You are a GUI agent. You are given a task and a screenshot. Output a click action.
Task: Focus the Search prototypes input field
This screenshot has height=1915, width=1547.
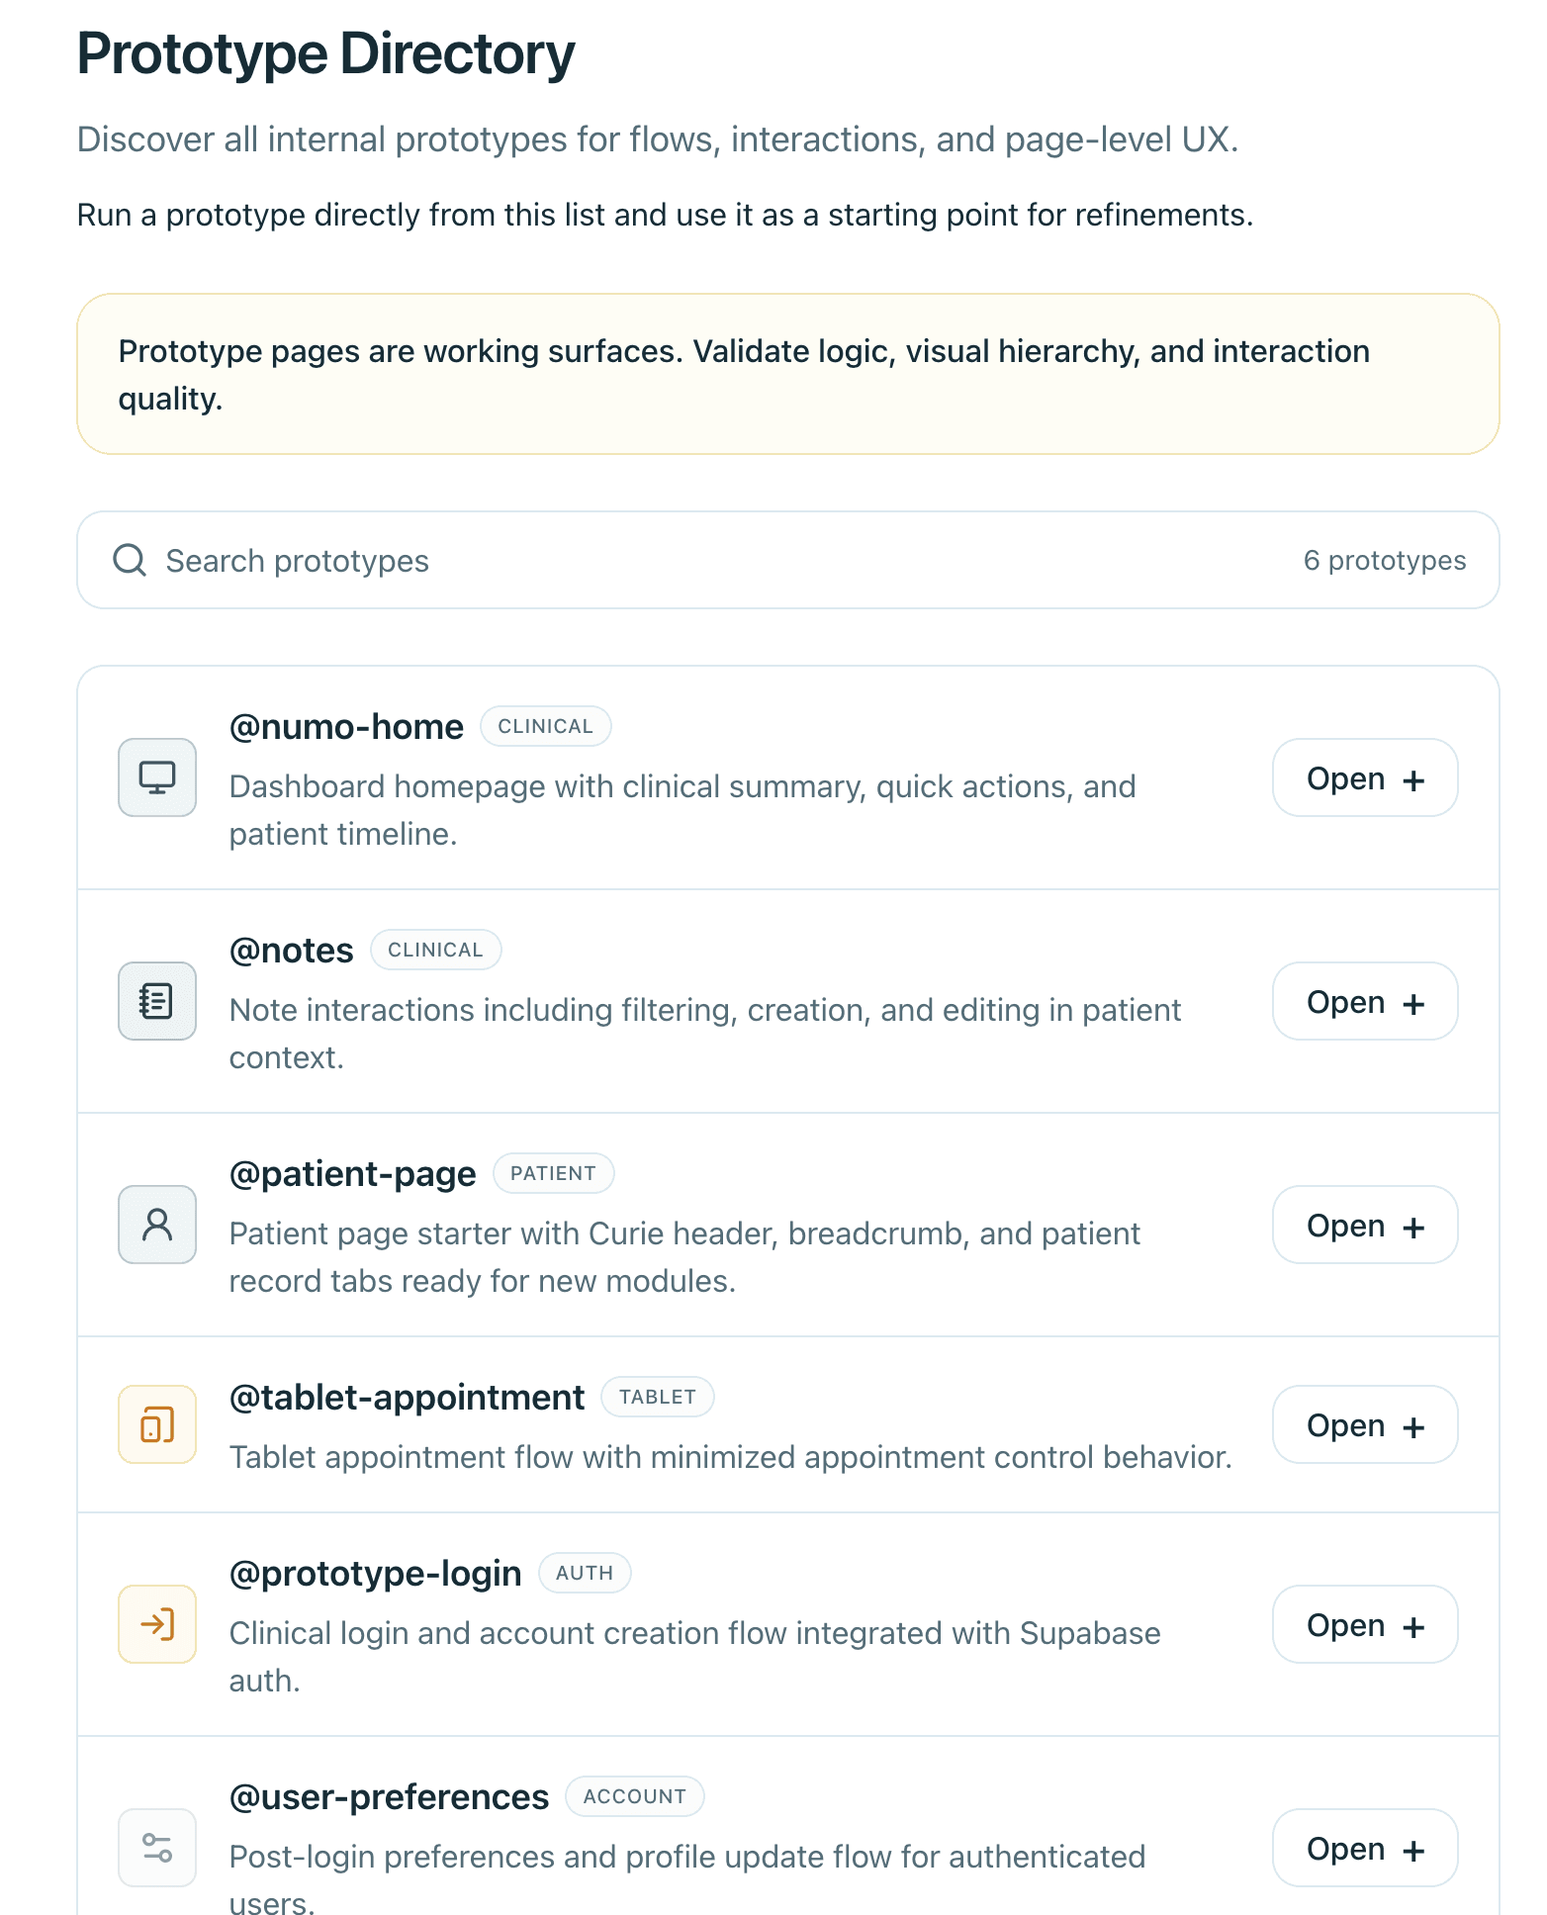click(x=788, y=560)
